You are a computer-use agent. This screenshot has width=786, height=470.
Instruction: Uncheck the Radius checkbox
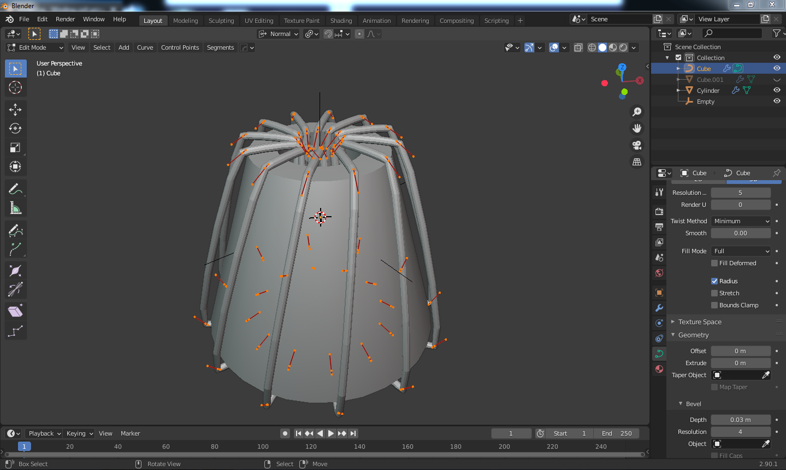[x=714, y=281]
